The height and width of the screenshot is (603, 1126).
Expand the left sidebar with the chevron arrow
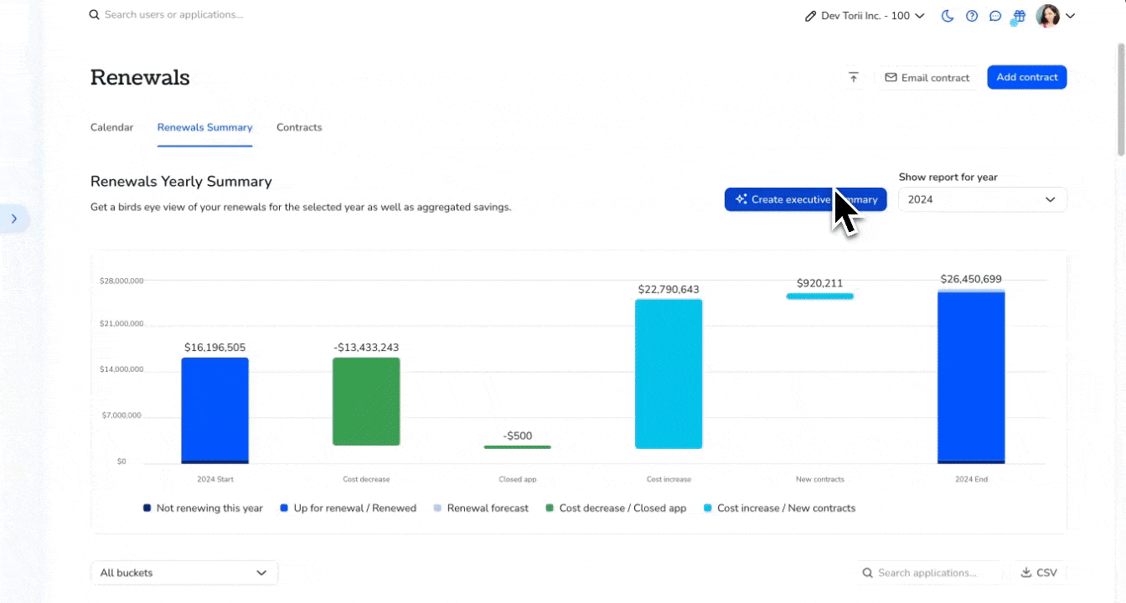coord(14,219)
